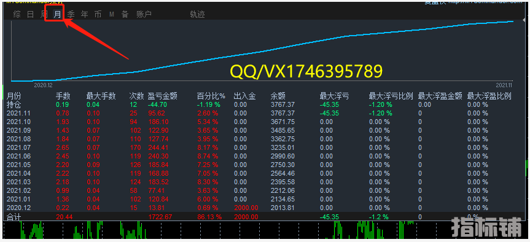Select the 月 monthly tab
The height and width of the screenshot is (242, 530).
58,14
